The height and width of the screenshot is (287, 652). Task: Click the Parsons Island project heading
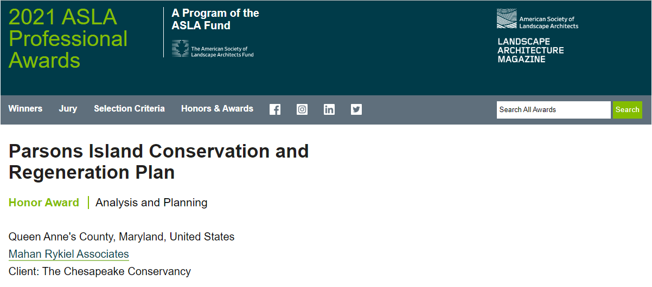tap(158, 161)
